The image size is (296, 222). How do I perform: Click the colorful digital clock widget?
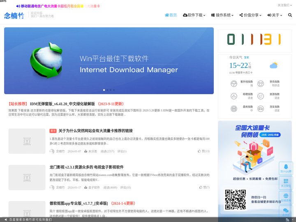(x=254, y=39)
